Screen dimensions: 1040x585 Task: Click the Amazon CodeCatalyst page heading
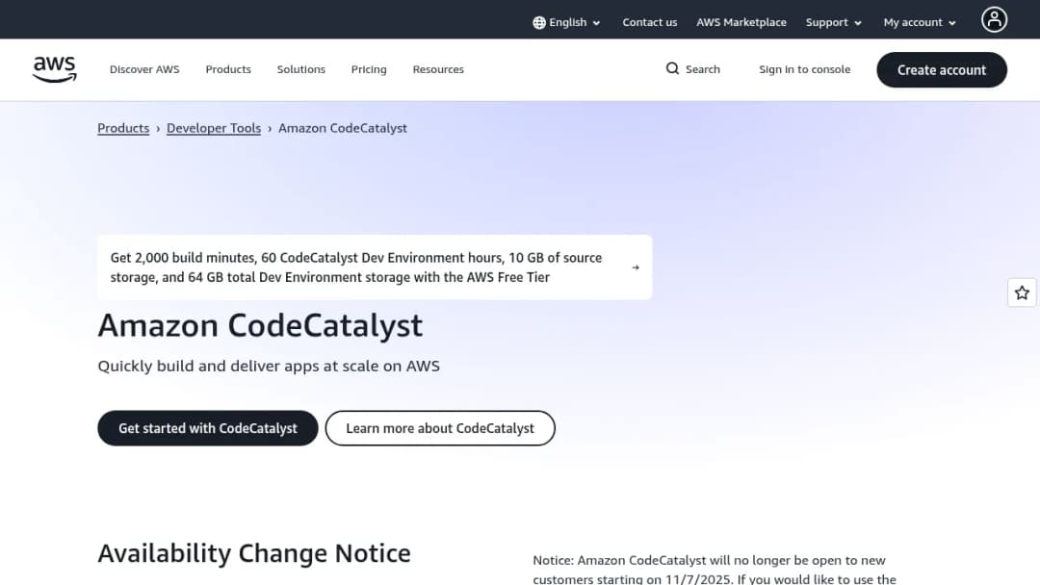pos(260,326)
